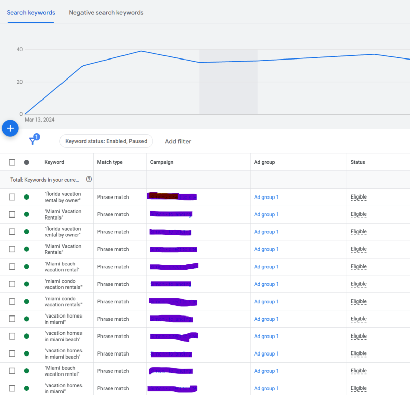Sort by the Keyword column header
410x395 pixels.
point(54,162)
